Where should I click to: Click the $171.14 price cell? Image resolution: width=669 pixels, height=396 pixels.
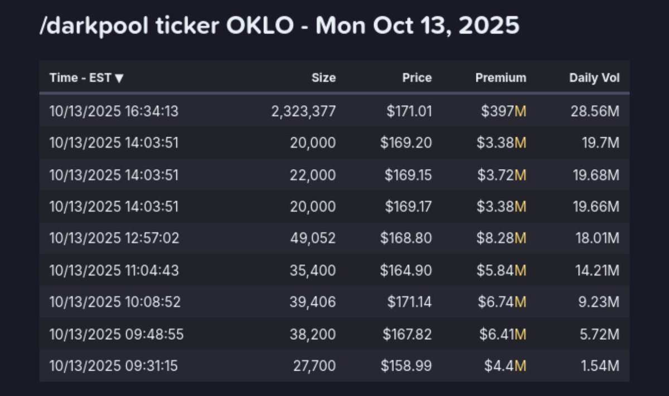[x=409, y=302]
